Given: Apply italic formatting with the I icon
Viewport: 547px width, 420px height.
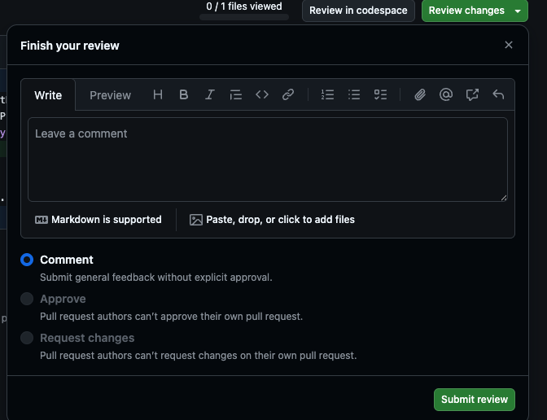Looking at the screenshot, I should 210,94.
